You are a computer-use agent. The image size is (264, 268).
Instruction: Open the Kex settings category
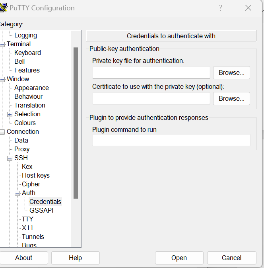click(x=27, y=166)
